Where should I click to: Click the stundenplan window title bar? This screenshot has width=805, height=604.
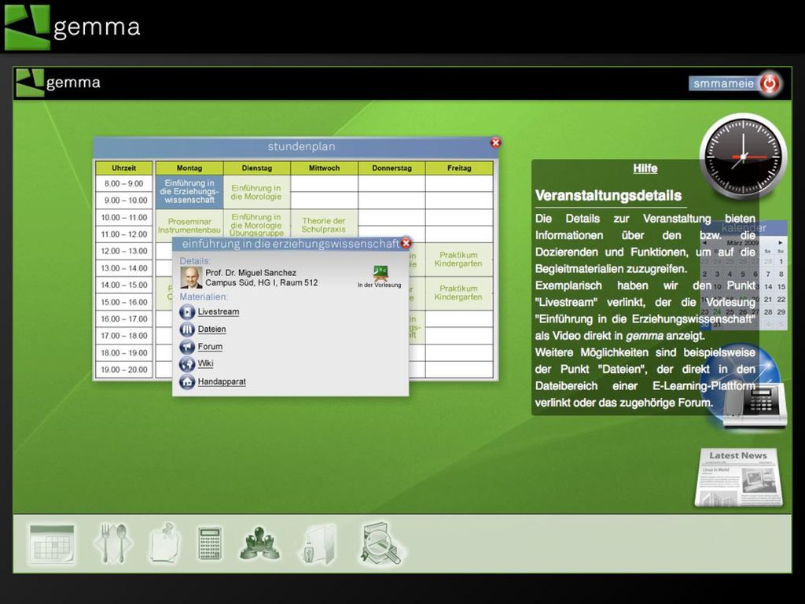pos(296,147)
